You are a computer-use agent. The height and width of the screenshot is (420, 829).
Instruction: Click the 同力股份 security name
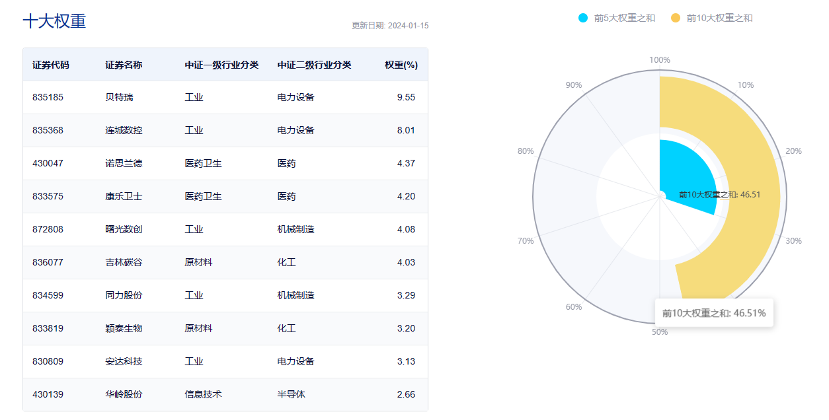click(x=124, y=295)
